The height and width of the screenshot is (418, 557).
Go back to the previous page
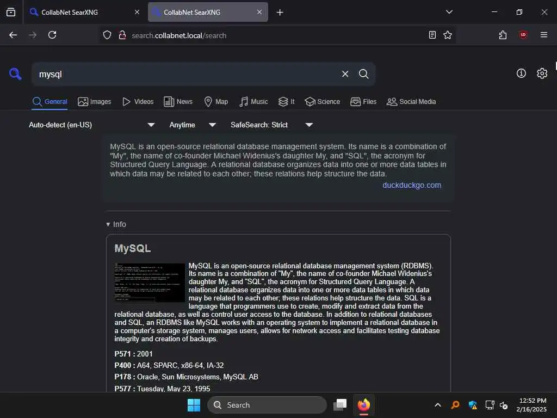pyautogui.click(x=13, y=35)
